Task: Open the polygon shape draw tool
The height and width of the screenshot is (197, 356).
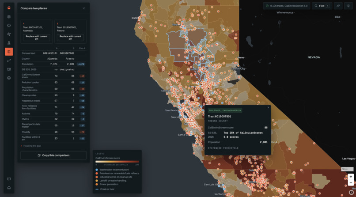Action: pyautogui.click(x=9, y=34)
